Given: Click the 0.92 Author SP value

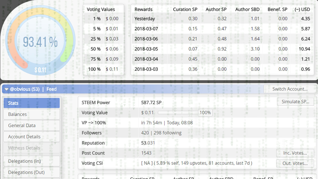Looking at the screenshot, I should coord(222,49).
